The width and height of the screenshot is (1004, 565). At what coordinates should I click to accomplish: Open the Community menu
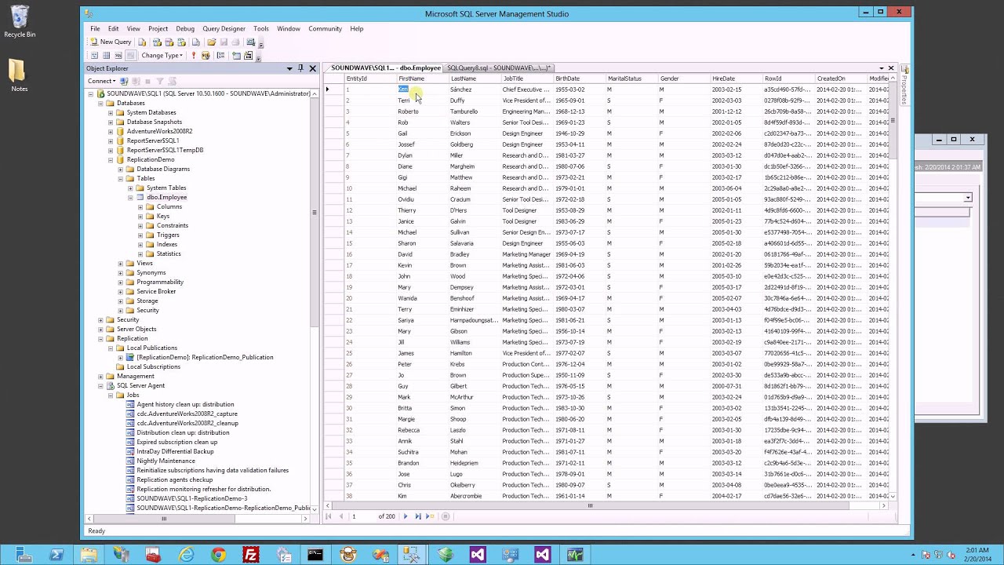point(325,29)
